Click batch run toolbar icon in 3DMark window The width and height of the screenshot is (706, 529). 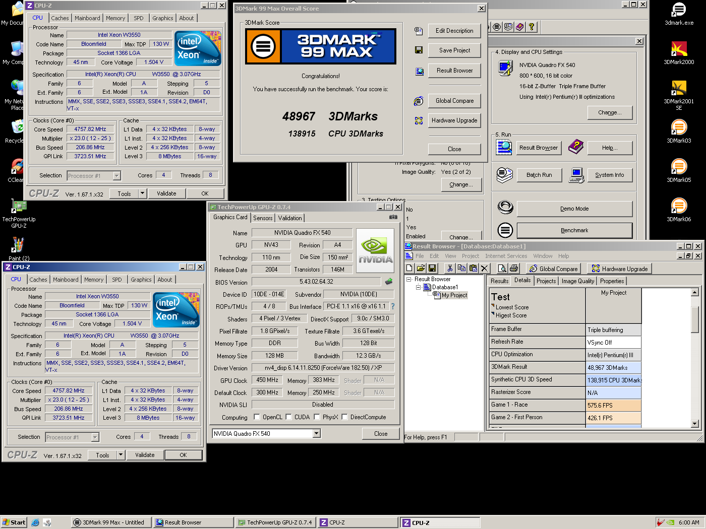[508, 27]
